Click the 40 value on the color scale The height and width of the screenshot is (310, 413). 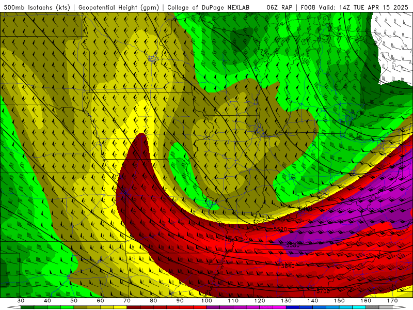(x=47, y=301)
